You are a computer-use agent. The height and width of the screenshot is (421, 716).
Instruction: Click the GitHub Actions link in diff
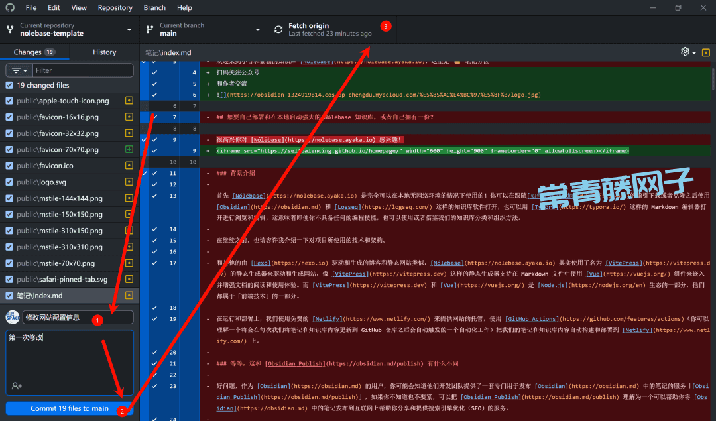tap(532, 319)
